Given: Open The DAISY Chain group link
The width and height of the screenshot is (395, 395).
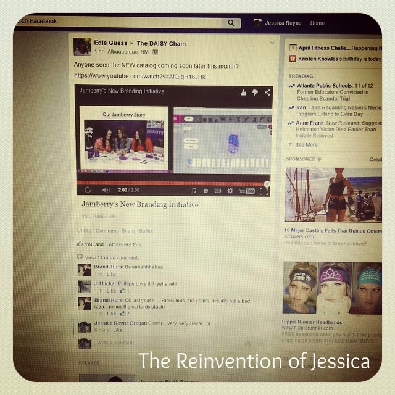Looking at the screenshot, I should click(161, 44).
